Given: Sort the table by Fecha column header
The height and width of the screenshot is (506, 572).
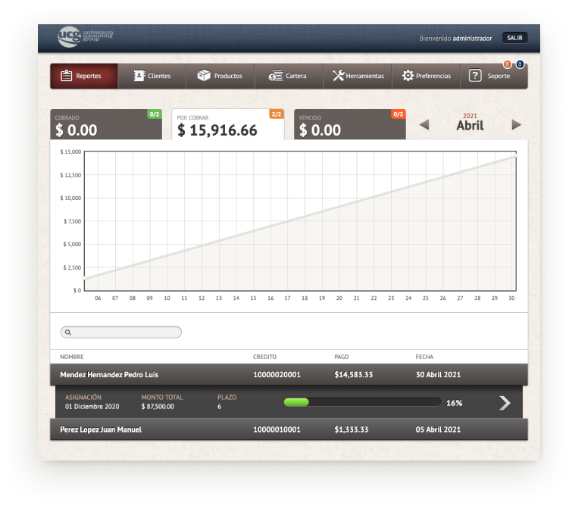Looking at the screenshot, I should (x=424, y=356).
